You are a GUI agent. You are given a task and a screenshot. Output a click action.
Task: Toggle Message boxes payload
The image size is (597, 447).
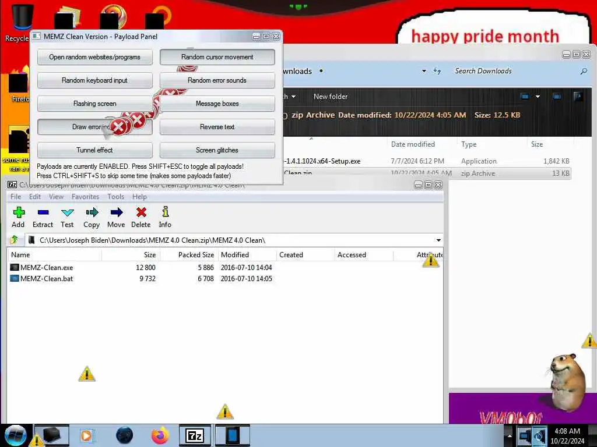coord(217,104)
